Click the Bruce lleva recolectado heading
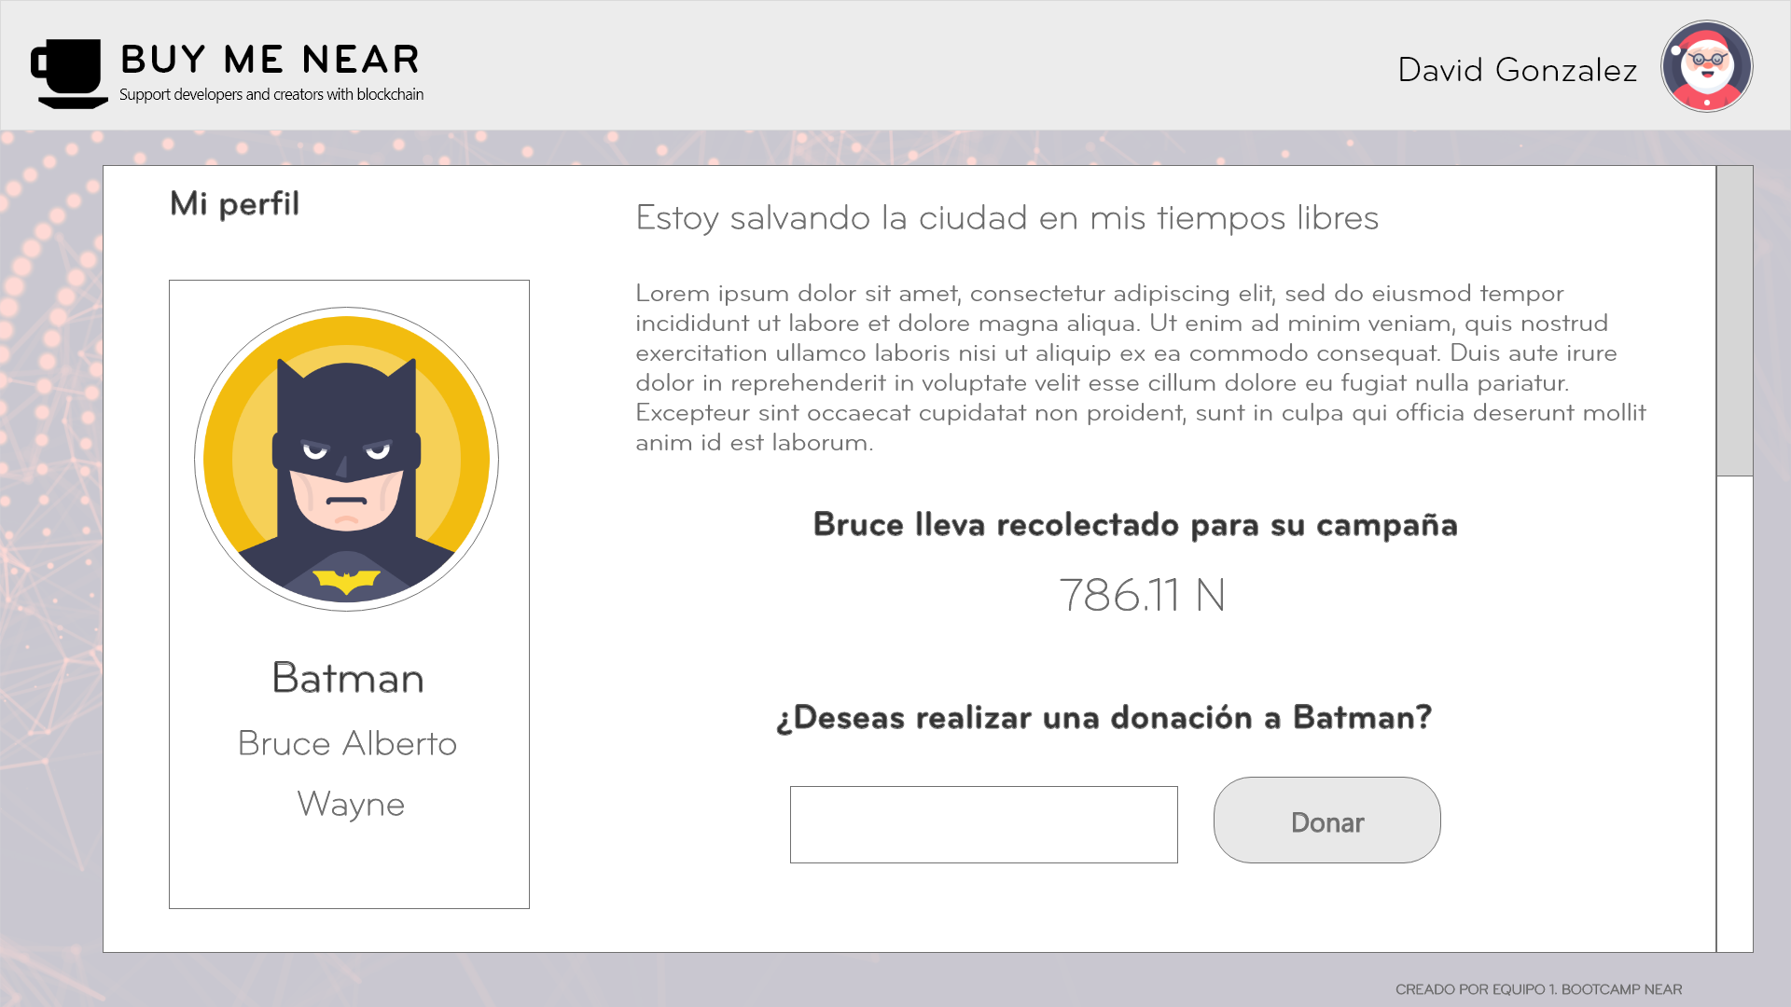The image size is (1791, 1007). (1134, 525)
